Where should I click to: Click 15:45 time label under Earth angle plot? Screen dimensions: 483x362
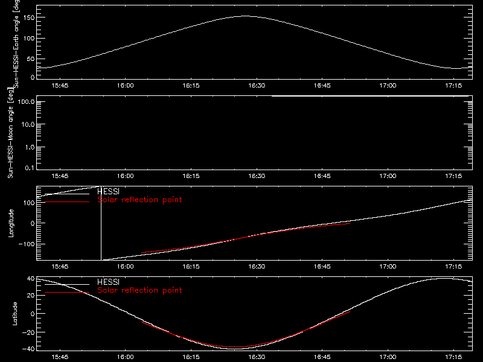[60, 86]
